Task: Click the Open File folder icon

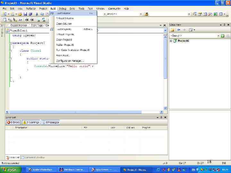Action: point(20,14)
